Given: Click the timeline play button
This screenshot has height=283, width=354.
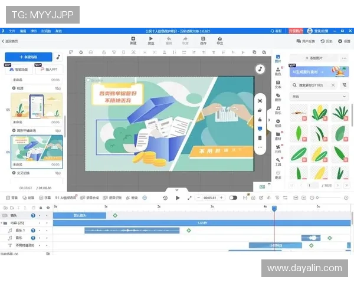Looking at the screenshot, I should coord(178,198).
